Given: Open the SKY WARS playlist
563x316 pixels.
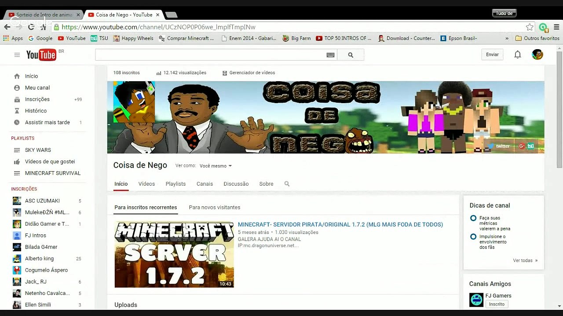Looking at the screenshot, I should coord(38,150).
